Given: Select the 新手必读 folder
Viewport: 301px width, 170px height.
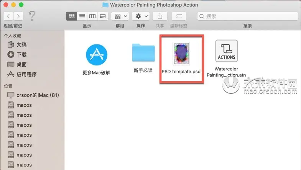Looking at the screenshot, I should pyautogui.click(x=143, y=53).
